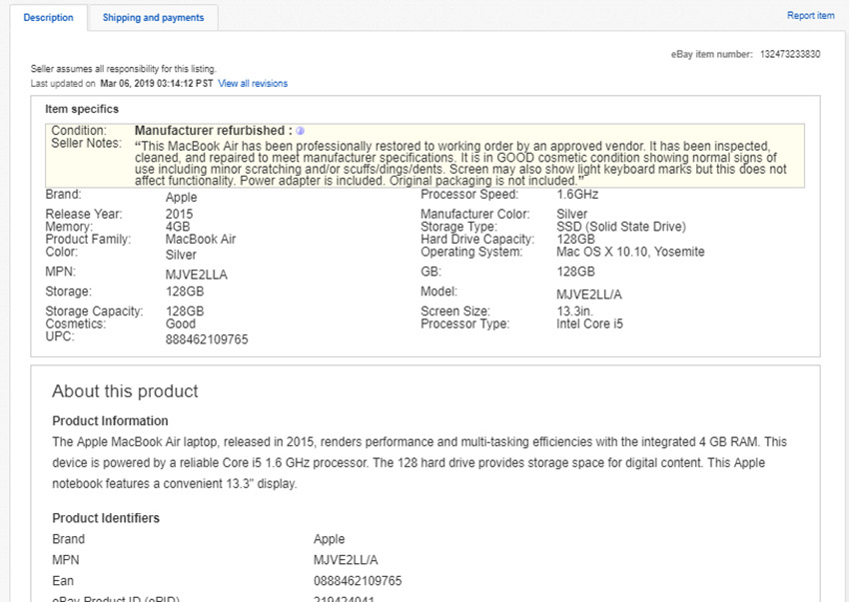
Task: Select the eBay item number 132473233830
Action: (x=790, y=54)
